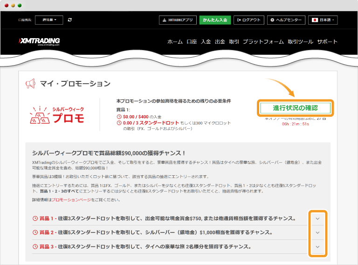Click the clock icon beside 賞品 3
Screen dimensions: 358x265
click(35, 247)
